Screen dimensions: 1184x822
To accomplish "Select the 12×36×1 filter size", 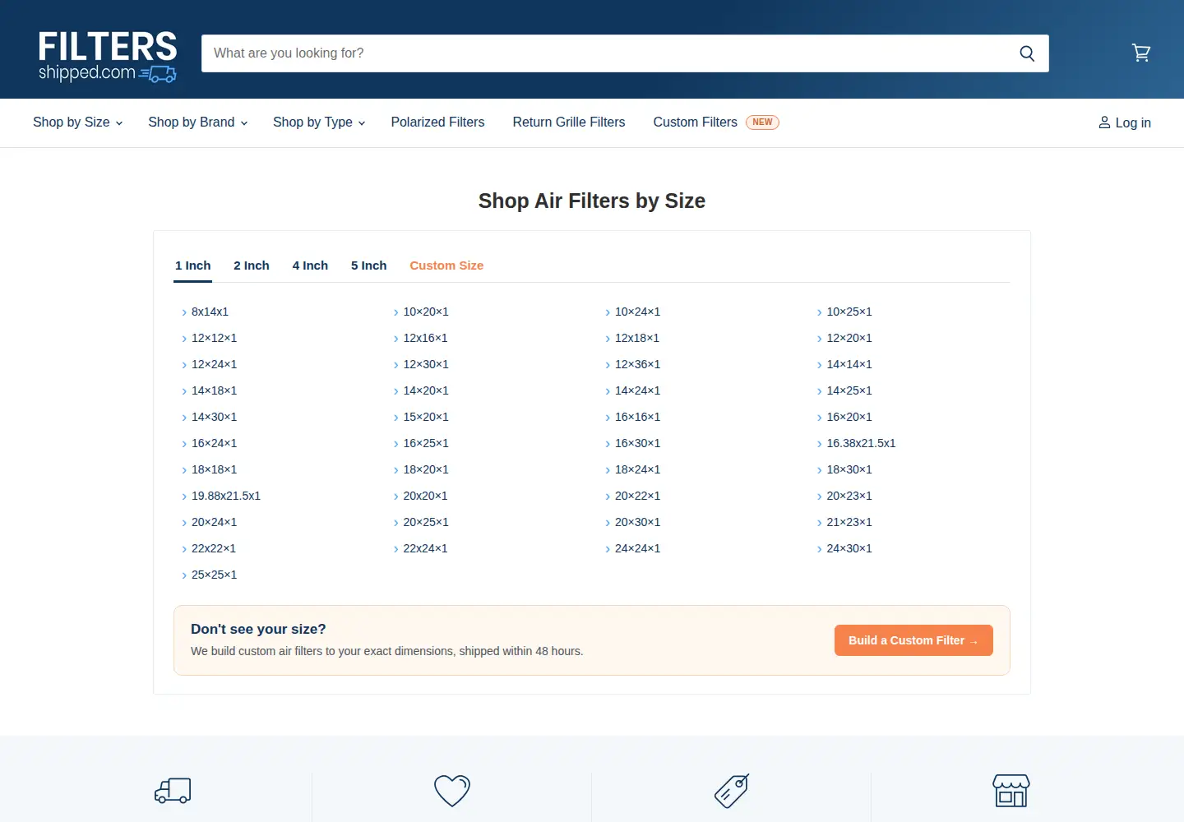I will click(637, 364).
